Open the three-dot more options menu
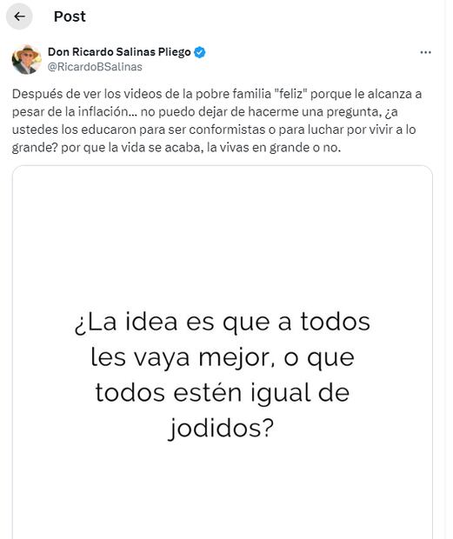 tap(425, 52)
